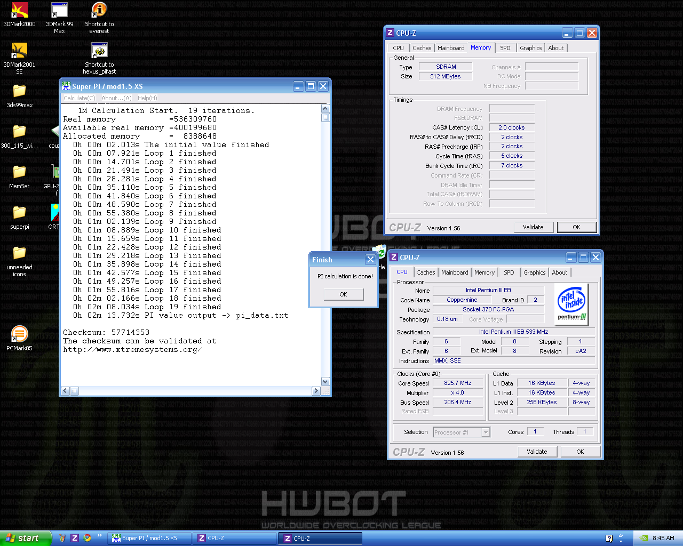
Task: Click OK in the Memory CPU-Z window
Action: [x=576, y=227]
